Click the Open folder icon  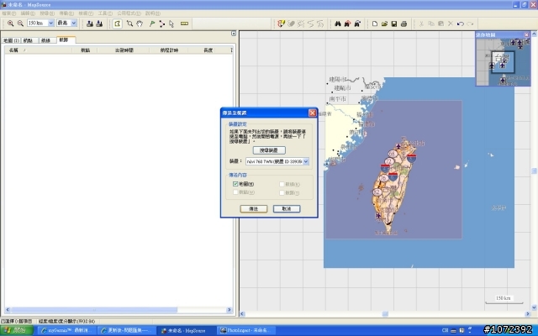(384, 24)
